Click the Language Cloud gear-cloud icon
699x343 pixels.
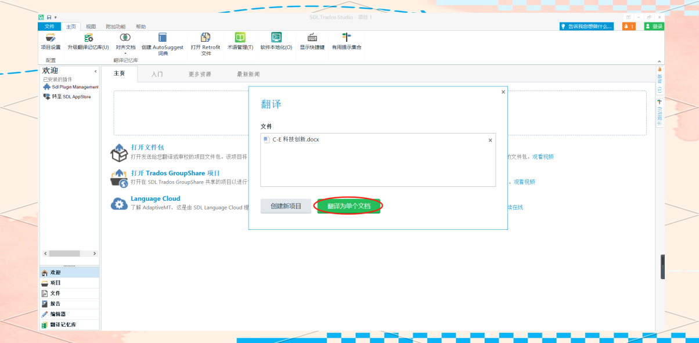(119, 204)
